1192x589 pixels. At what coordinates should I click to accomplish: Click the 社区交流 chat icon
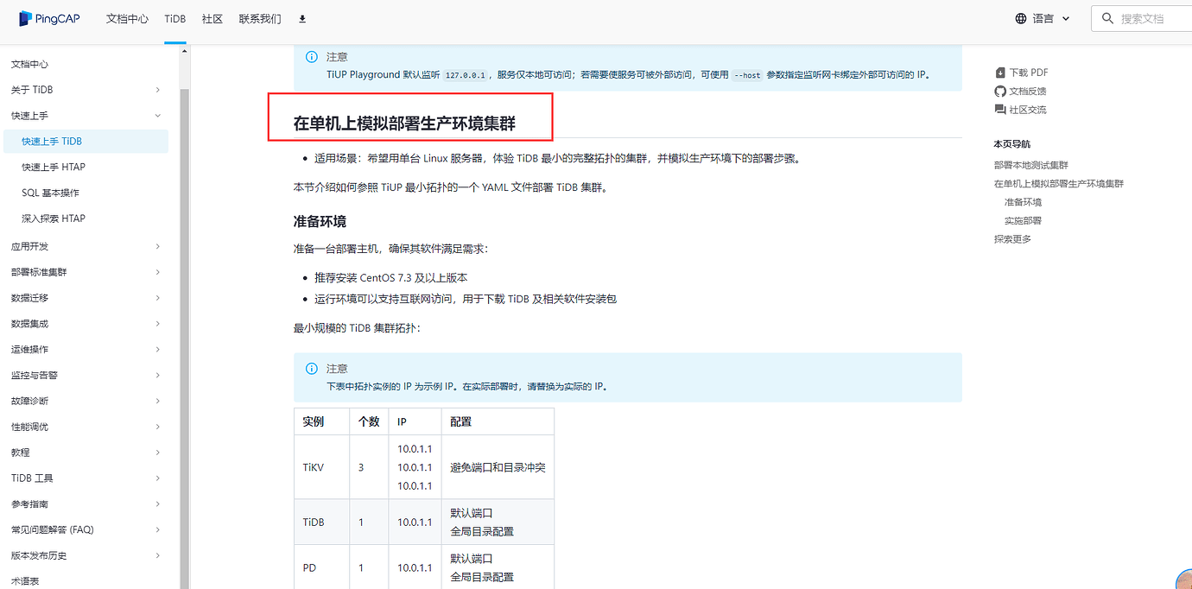tap(1000, 110)
